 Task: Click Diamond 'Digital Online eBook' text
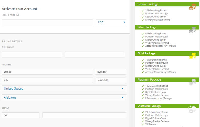(x=156, y=118)
